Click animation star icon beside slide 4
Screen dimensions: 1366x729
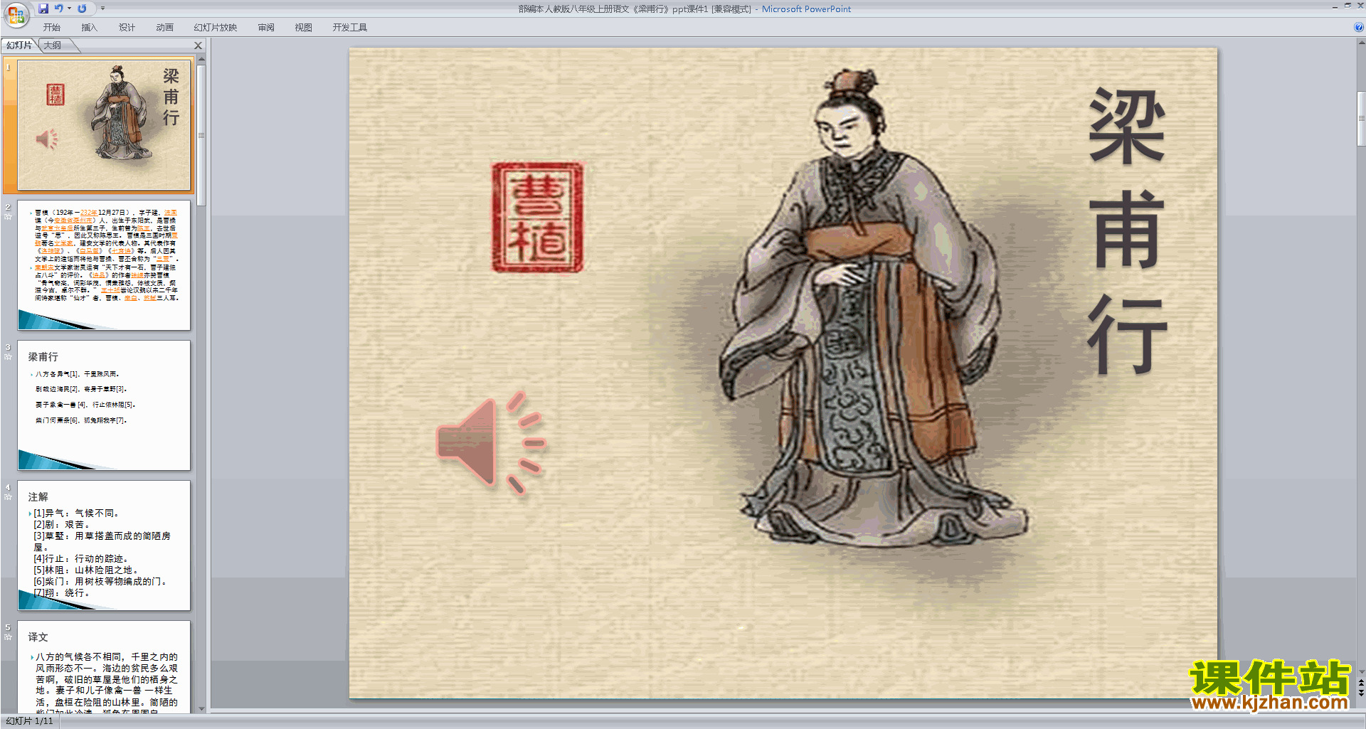point(8,496)
